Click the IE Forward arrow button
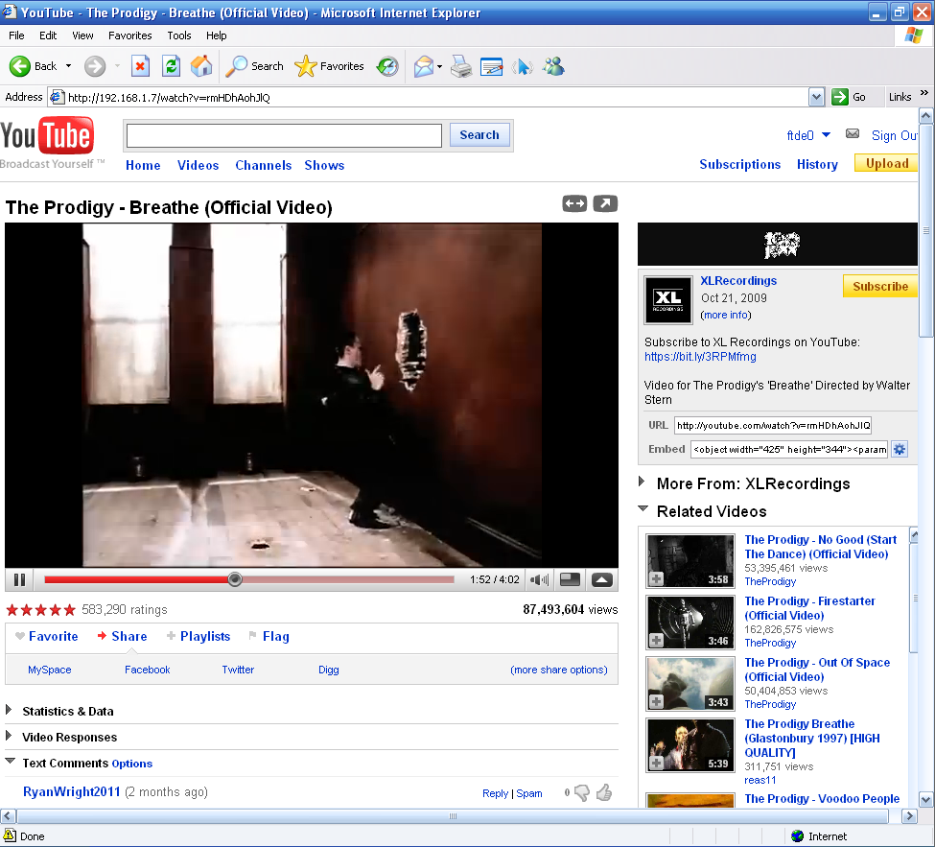This screenshot has height=847, width=935. pos(94,66)
